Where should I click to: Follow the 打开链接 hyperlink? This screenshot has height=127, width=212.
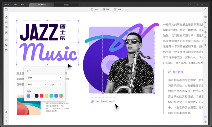[x=178, y=72]
